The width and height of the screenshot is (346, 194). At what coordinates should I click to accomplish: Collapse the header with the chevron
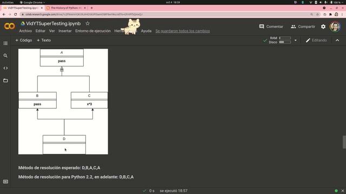[337, 40]
